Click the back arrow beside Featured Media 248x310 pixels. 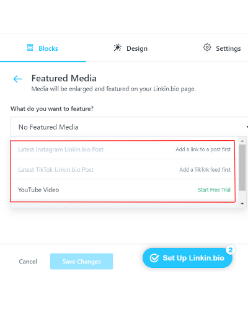pos(18,79)
